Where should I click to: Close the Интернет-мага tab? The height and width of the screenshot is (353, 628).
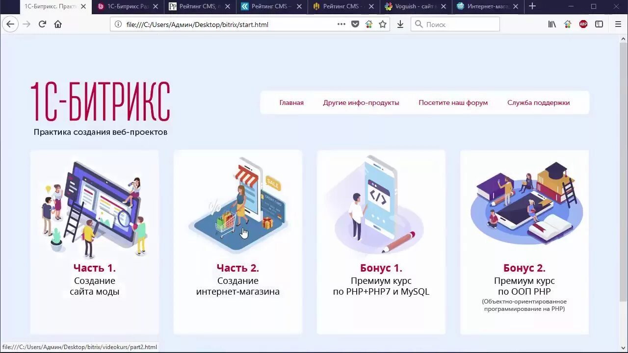[x=516, y=6]
